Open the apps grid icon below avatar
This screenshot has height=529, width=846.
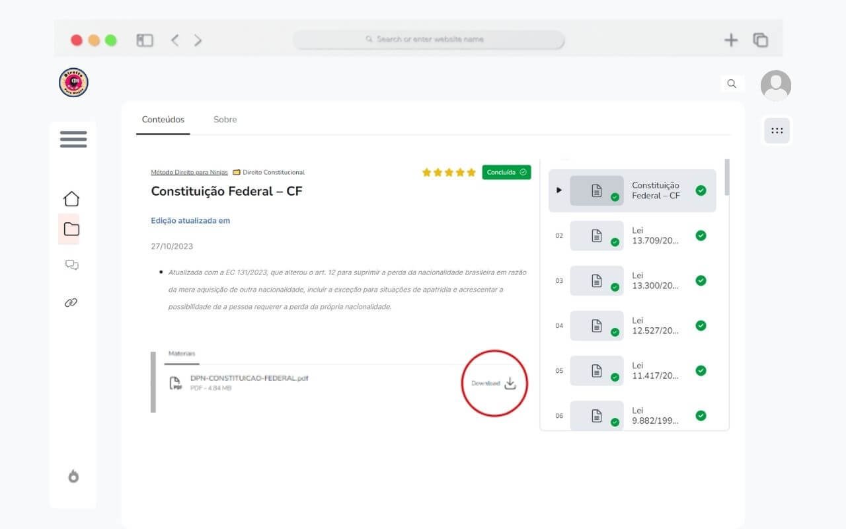[777, 131]
